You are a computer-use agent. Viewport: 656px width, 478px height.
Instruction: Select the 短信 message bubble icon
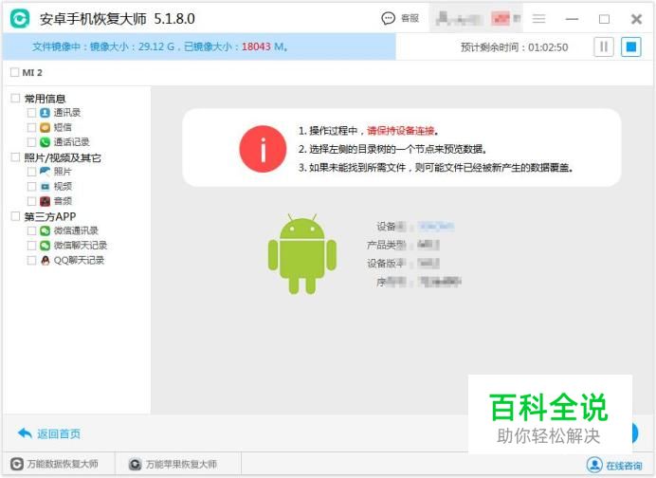(x=46, y=127)
